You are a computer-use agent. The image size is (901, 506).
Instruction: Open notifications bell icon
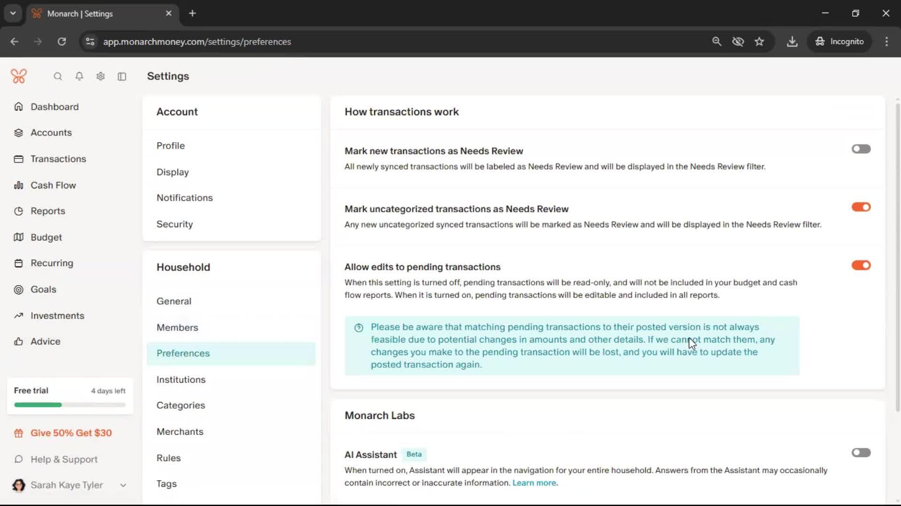pos(79,76)
